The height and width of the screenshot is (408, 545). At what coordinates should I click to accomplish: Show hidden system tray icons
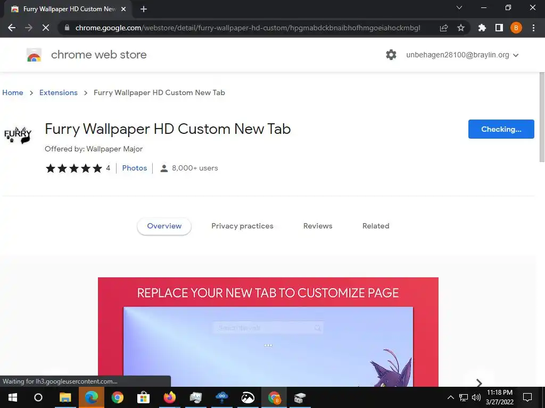(450, 397)
